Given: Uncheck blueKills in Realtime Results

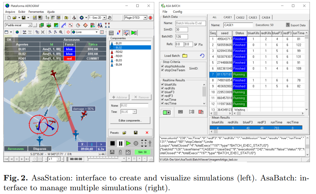Looking at the screenshot, I should coord(162,84).
